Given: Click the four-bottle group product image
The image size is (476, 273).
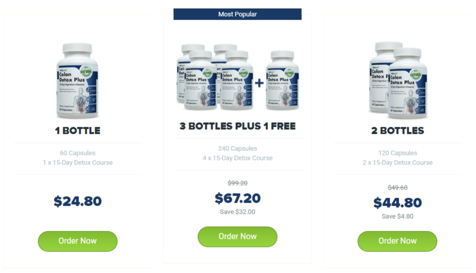Looking at the screenshot, I should coord(215,77).
